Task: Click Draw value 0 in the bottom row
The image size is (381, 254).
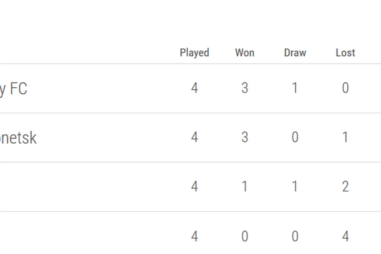Action: point(295,237)
